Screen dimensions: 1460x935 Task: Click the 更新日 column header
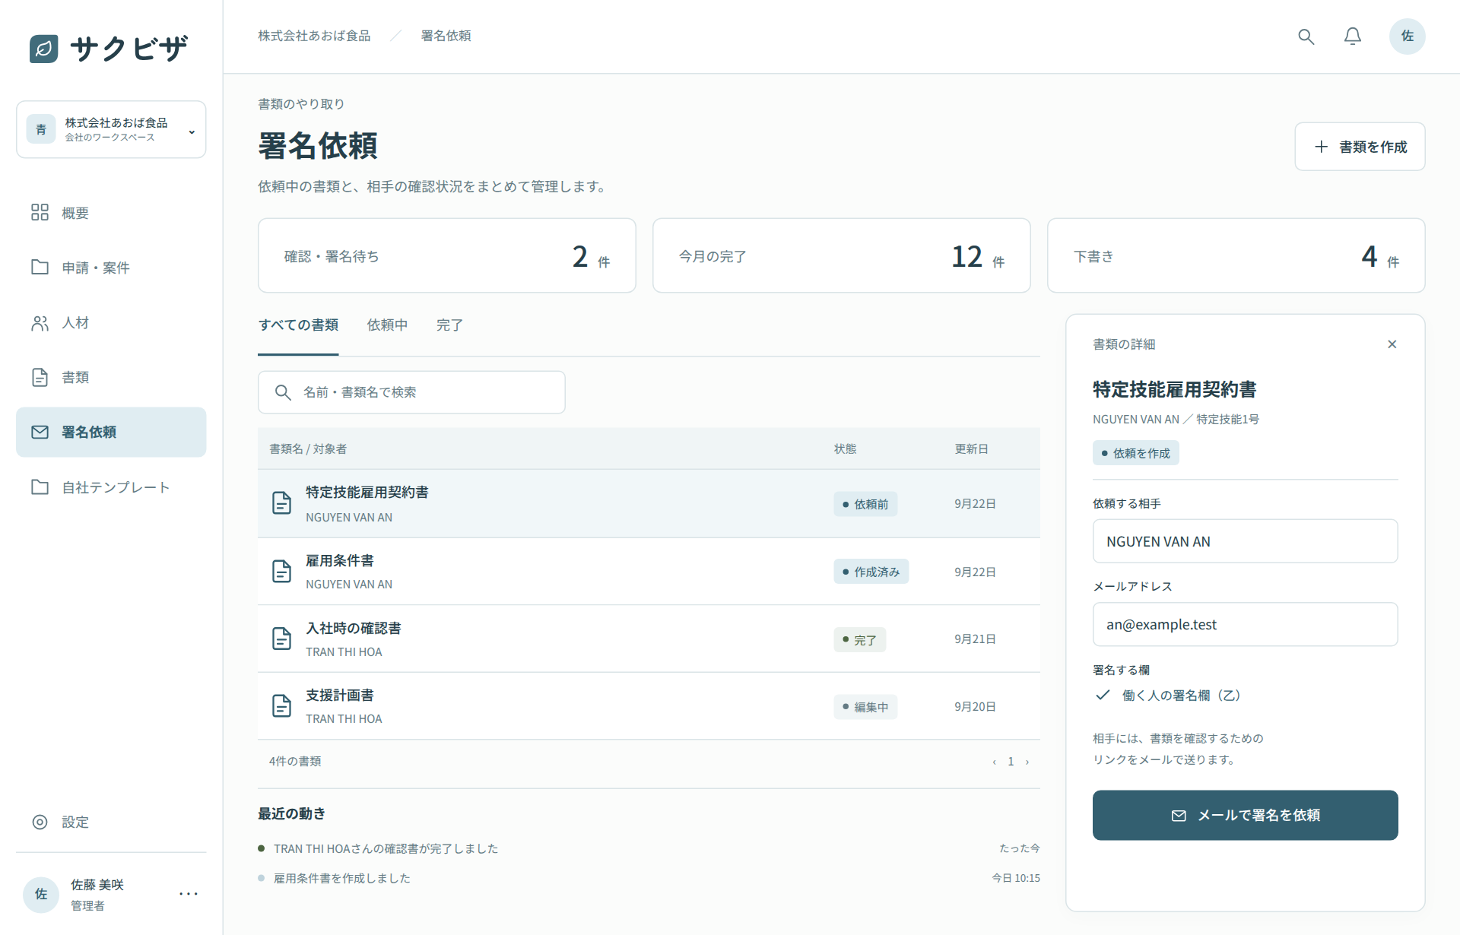tap(971, 448)
